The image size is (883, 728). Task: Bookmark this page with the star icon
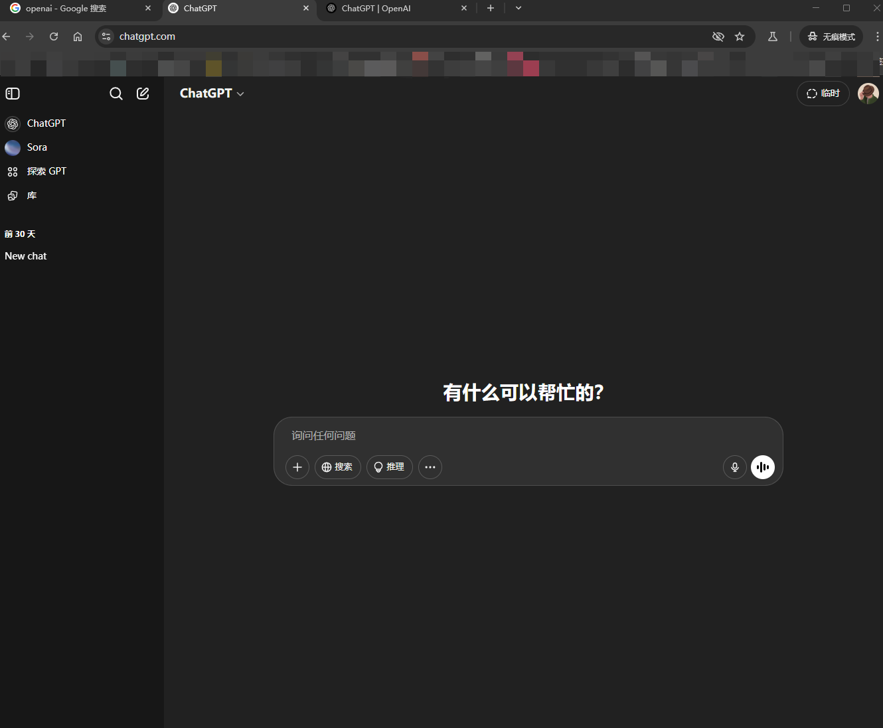tap(740, 36)
